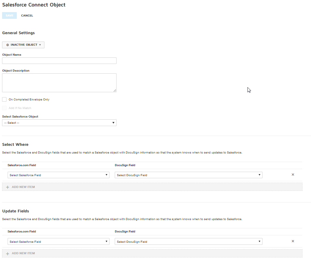Viewport: 311px width, 261px height.
Task: Click inside the Object Name input field
Action: pyautogui.click(x=59, y=61)
